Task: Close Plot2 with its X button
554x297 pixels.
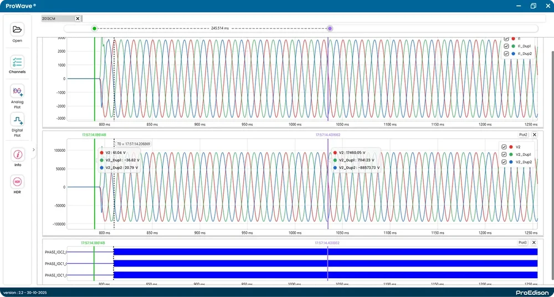Action: tap(534, 134)
